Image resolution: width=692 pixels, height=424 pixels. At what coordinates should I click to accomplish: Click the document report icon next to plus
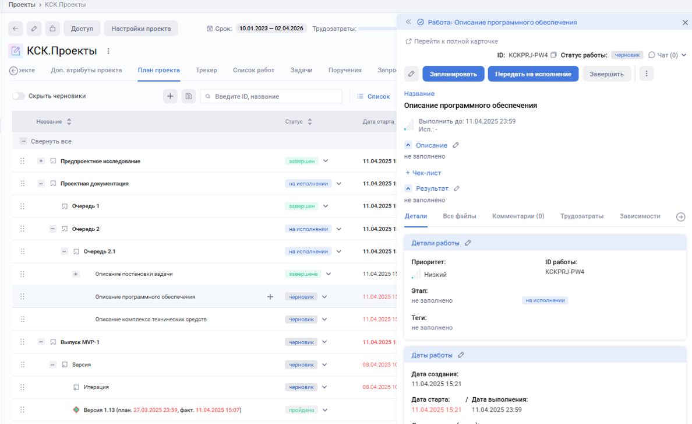pos(189,96)
